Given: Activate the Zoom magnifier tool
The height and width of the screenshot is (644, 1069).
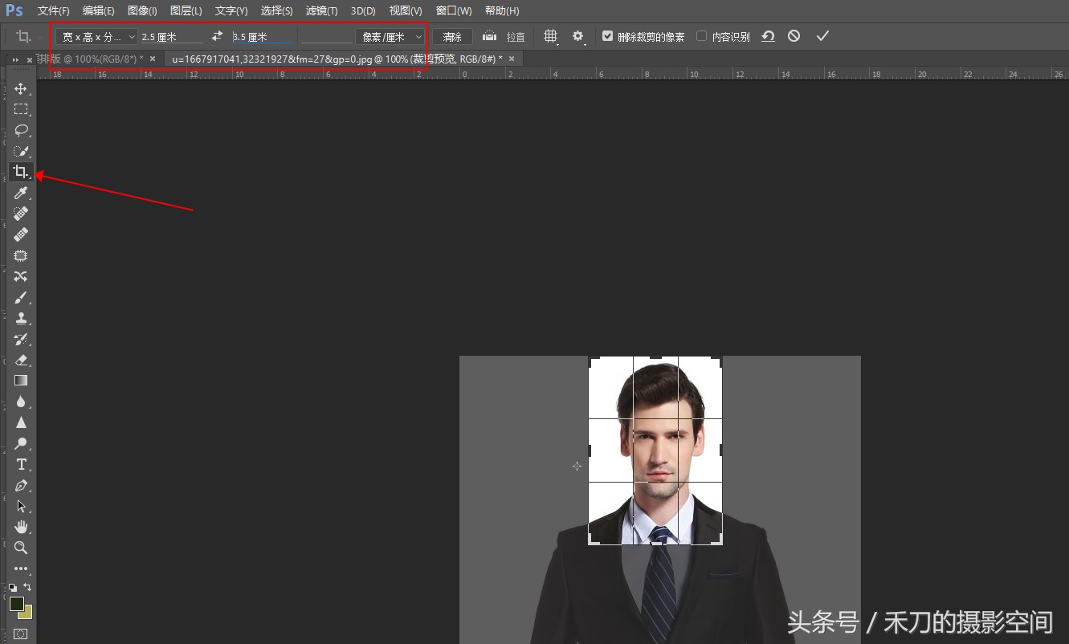Looking at the screenshot, I should pyautogui.click(x=21, y=548).
